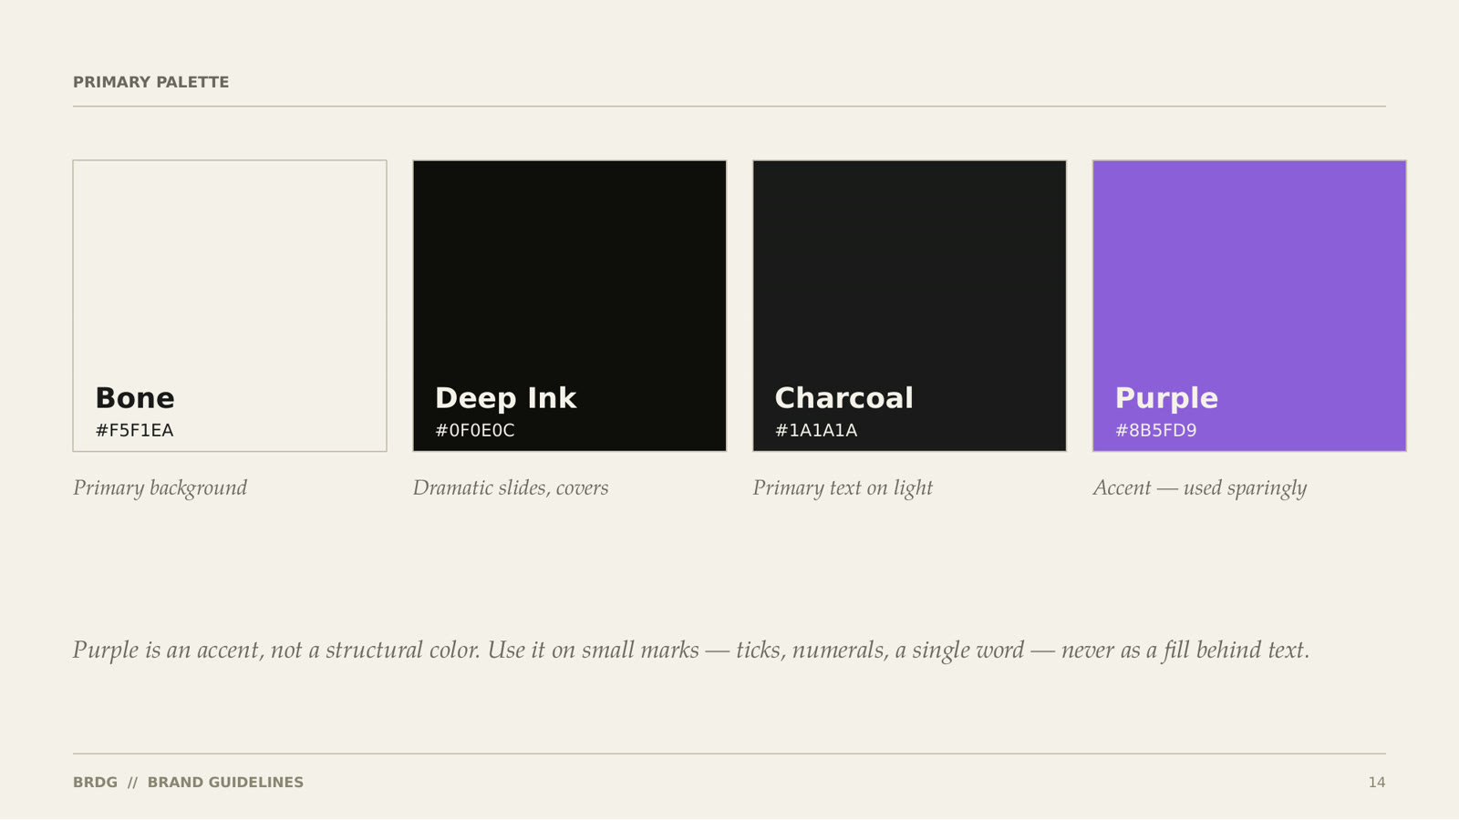This screenshot has width=1459, height=820.
Task: Click the #1A1A1A hex code
Action: pyautogui.click(x=816, y=430)
